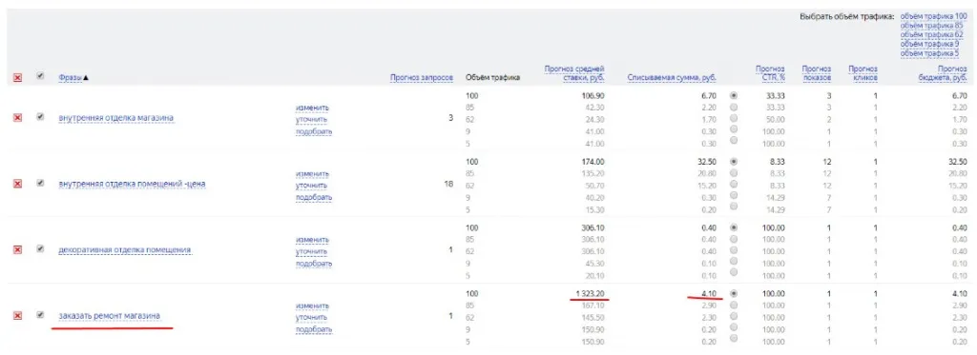Screen dimensions: 977x355
Task: Select traffic volume 5 radio for 'заказать ремонт магазина'
Action: coord(734,338)
